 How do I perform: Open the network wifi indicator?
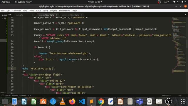pyautogui.click(x=174, y=2)
